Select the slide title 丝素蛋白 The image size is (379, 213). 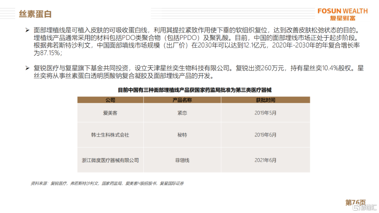pyautogui.click(x=35, y=14)
